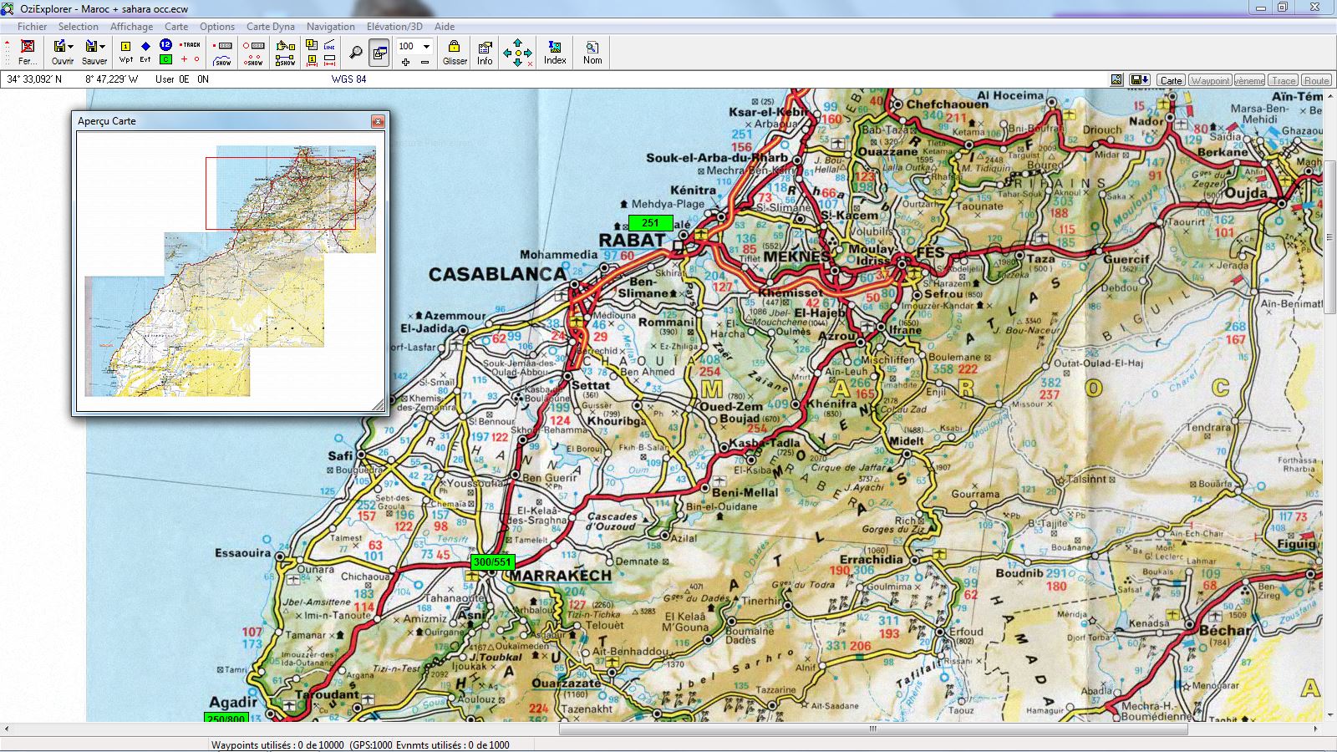
Task: Expand the zoom percentage dropdown
Action: (x=426, y=46)
